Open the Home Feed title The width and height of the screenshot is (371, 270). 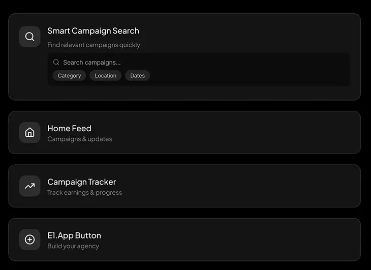(69, 128)
